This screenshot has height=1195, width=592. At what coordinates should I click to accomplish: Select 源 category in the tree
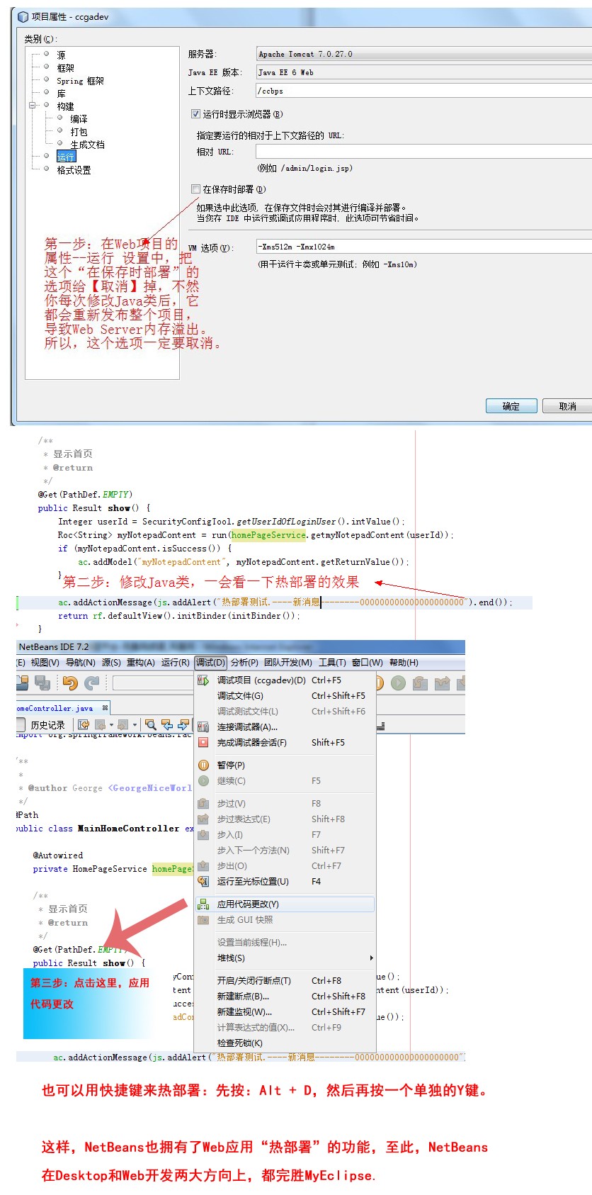[61, 55]
